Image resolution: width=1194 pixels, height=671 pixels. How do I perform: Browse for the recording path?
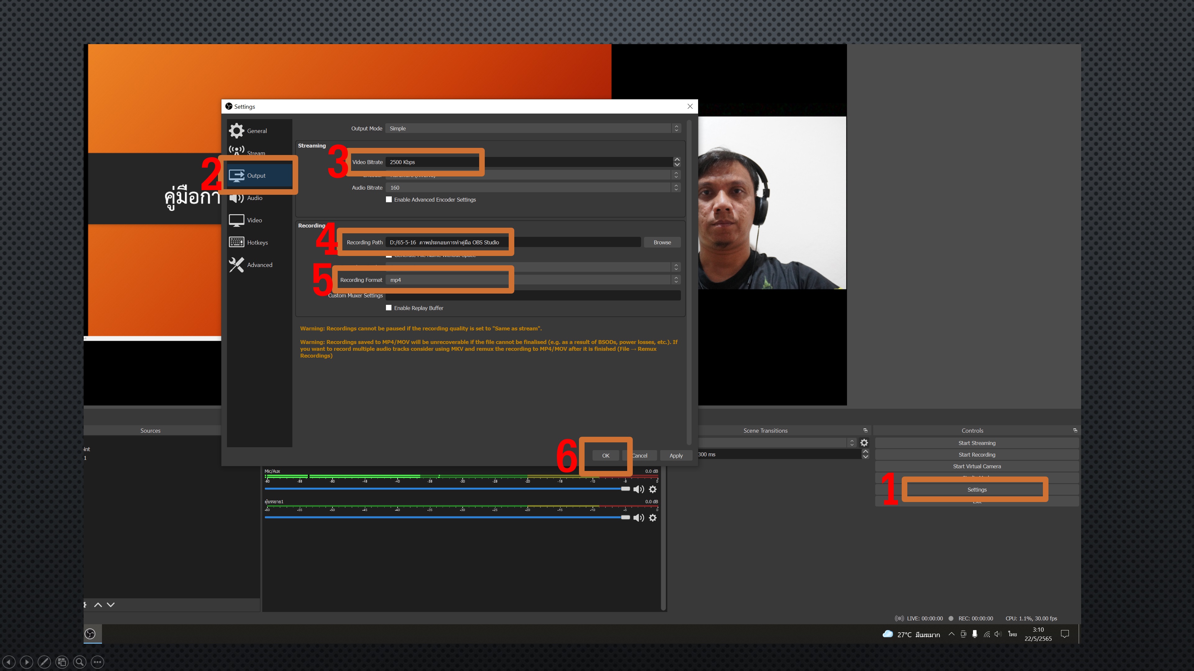pyautogui.click(x=662, y=242)
